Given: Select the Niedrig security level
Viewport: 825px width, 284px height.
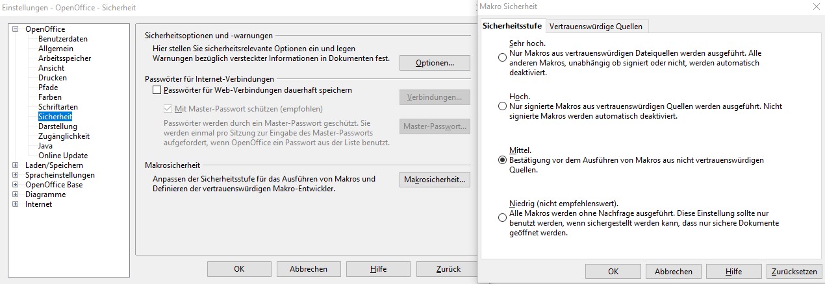Looking at the screenshot, I should [502, 218].
